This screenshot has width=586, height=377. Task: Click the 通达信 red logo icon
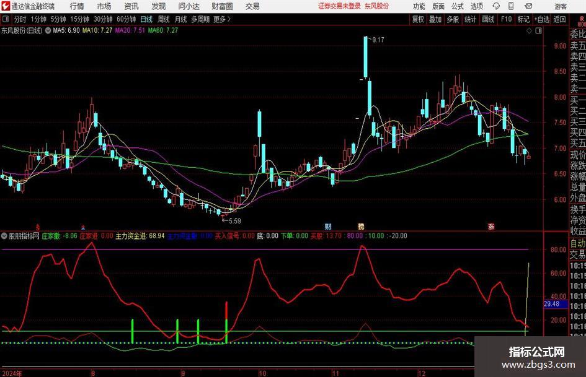tap(6, 6)
